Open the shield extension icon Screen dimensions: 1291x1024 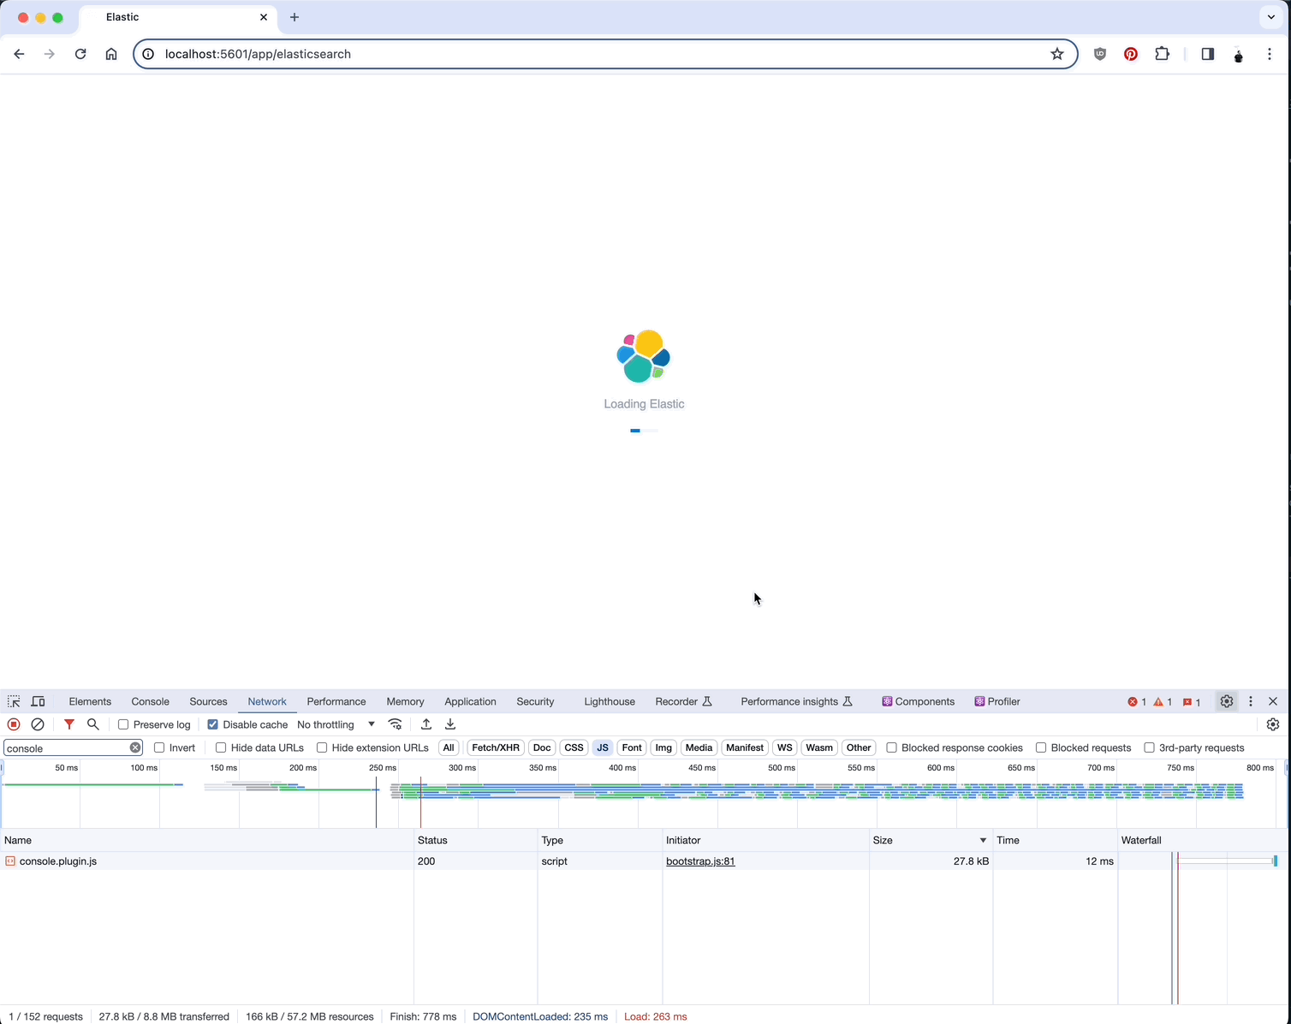pos(1100,54)
